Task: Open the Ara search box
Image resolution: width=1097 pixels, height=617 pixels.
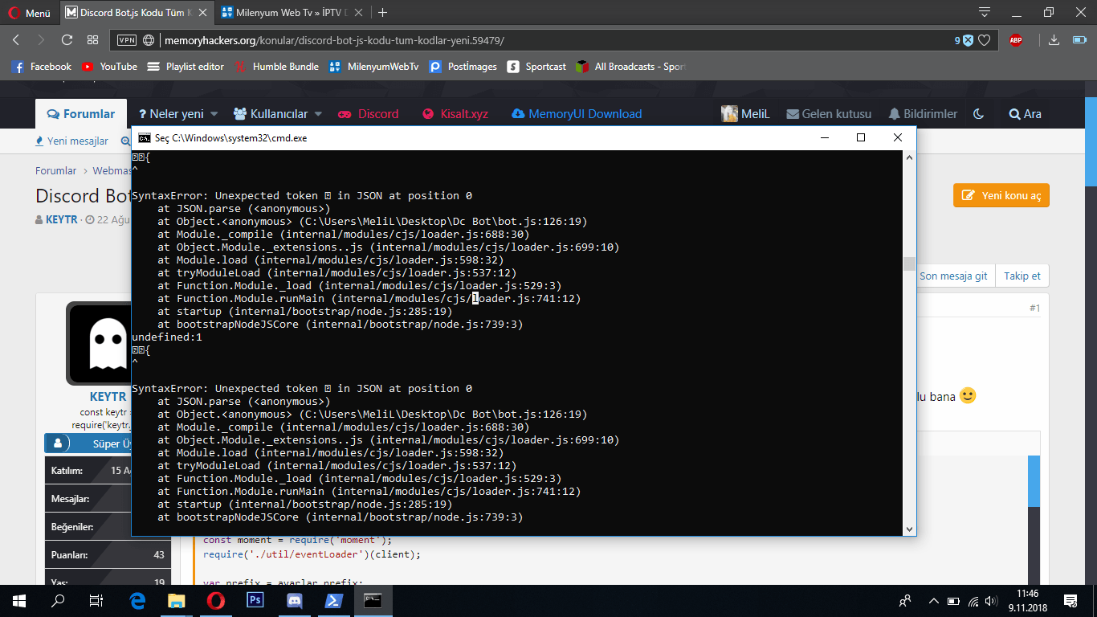Action: click(x=1025, y=114)
